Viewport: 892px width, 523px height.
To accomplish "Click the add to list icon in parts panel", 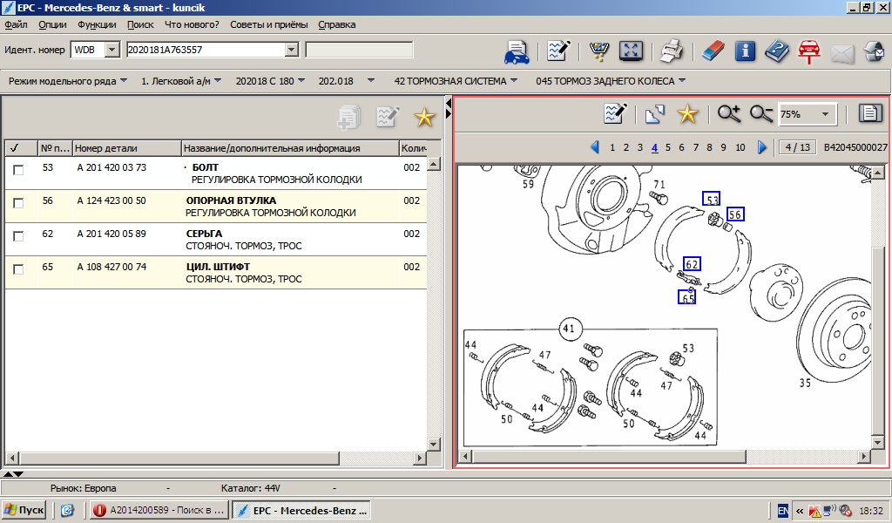I will click(x=348, y=117).
